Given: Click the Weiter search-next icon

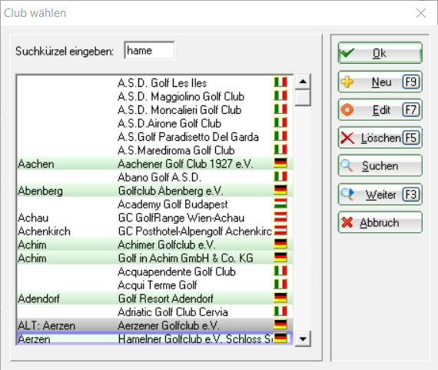Looking at the screenshot, I should click(x=347, y=194).
